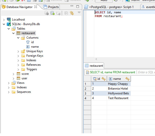Click inside the SQL editor on FROM restaurant line
The image size is (155, 136).
coord(109,16)
